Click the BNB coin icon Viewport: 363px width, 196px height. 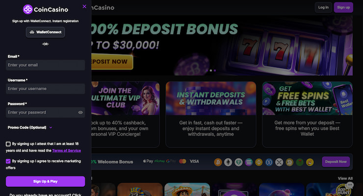click(x=259, y=162)
